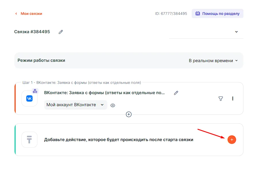Viewport: 258px width, 172px height.
Task: Edit the step 1 name with its pencil icon
Action: [176, 93]
